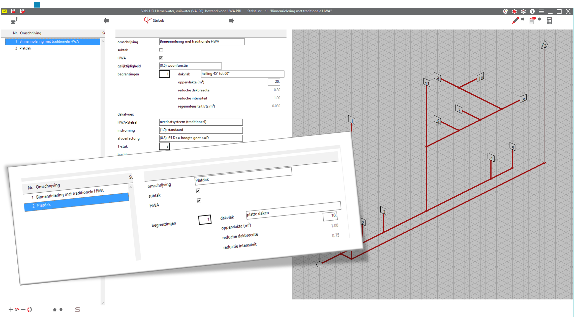Viewport: 576px width, 319px height.
Task: Open the help question mark icon
Action: [532, 11]
